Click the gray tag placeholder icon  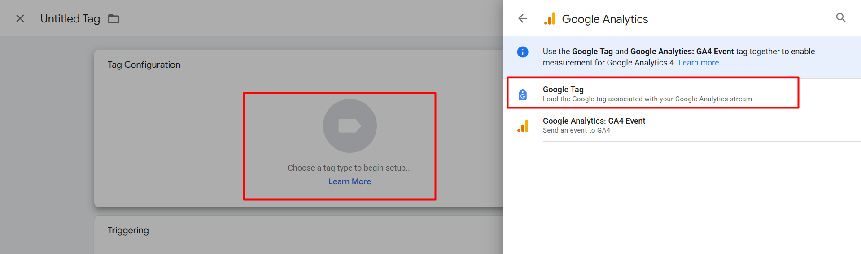[x=350, y=126]
